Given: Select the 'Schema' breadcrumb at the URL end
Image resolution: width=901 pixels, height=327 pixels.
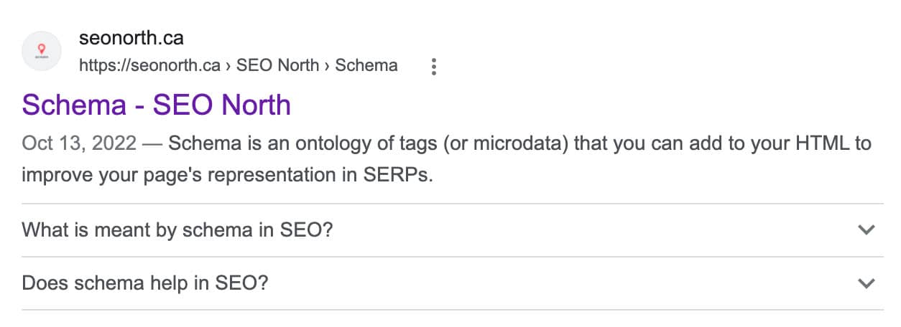Looking at the screenshot, I should (366, 66).
